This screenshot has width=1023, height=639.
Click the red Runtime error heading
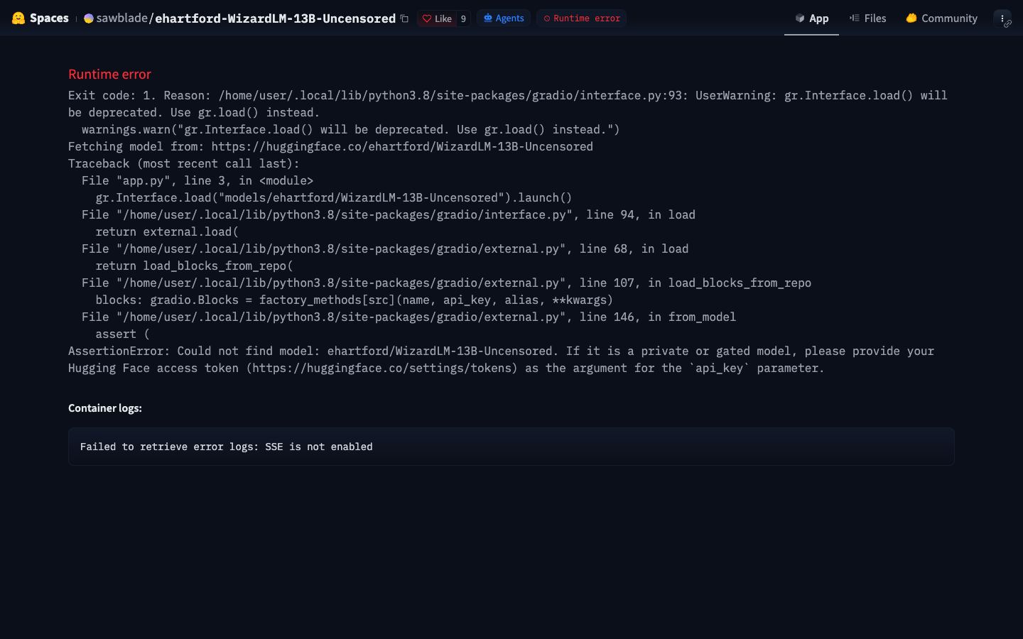point(109,75)
